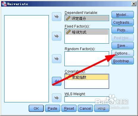The image size is (138, 116).
Task: Click the Reset button
Action: pos(69,108)
